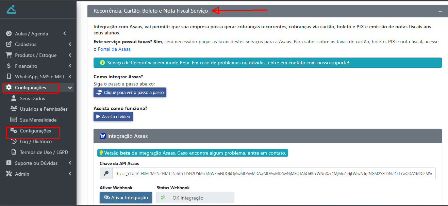This screenshot has width=448, height=206.
Task: Click the Aulas / Agenda dashboard icon
Action: pyautogui.click(x=9, y=34)
